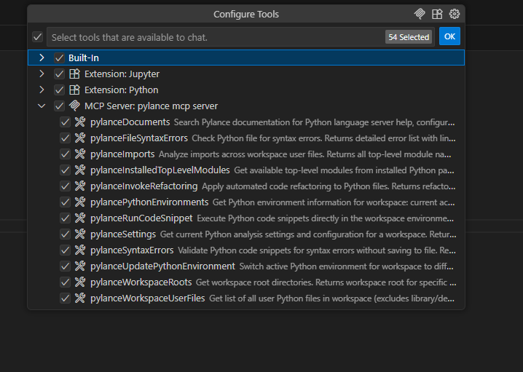Disable the pylanceInvokeRefactoring checkbox
This screenshot has width=523, height=372.
(65, 186)
